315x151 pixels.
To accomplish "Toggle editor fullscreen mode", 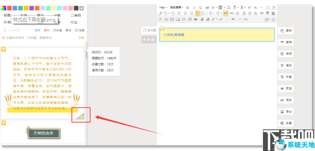I will point(273,20).
